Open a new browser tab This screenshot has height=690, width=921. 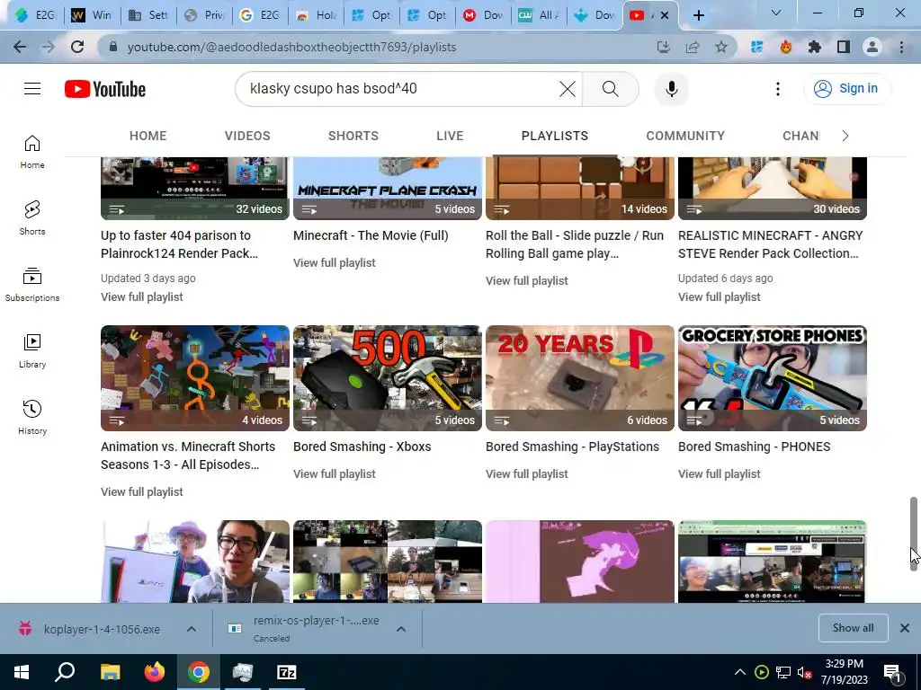[x=698, y=15]
